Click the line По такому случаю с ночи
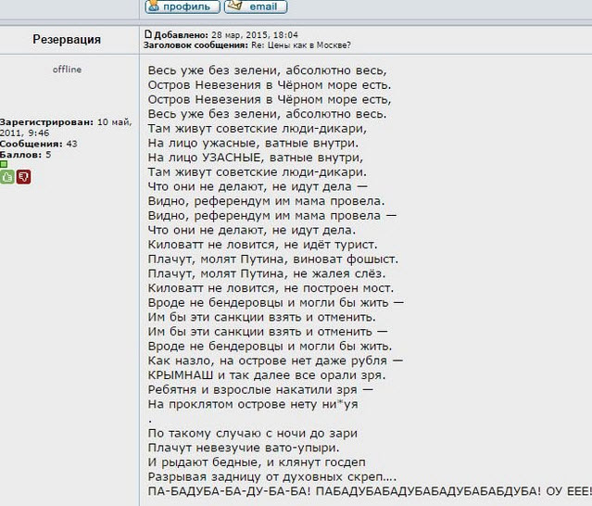This screenshot has height=506, width=592. [252, 432]
